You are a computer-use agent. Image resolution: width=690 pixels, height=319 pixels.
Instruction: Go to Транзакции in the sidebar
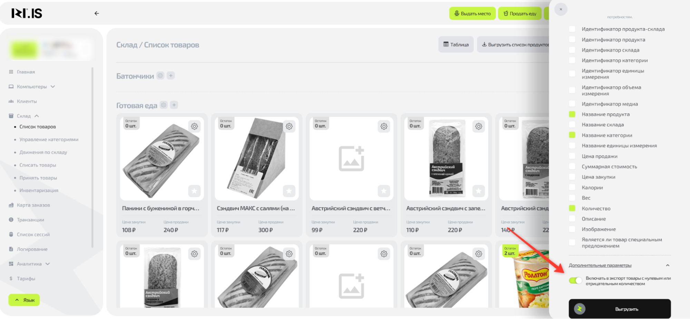pyautogui.click(x=30, y=220)
